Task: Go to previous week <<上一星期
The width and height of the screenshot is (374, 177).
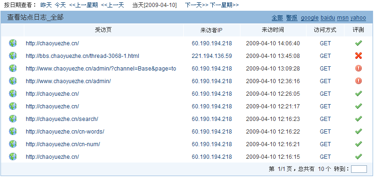Action: (83, 5)
